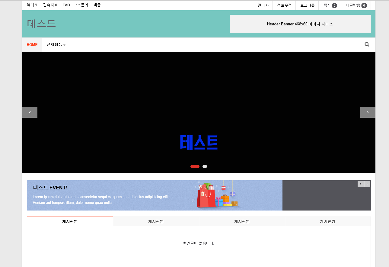Select the third 게시판명 tab
Viewport: 389px width, 267px height.
pos(242,221)
